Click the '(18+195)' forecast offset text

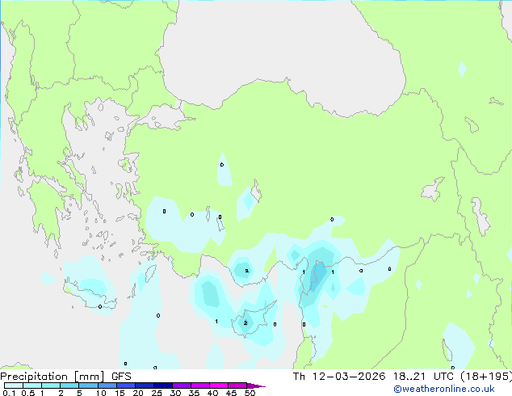point(486,377)
